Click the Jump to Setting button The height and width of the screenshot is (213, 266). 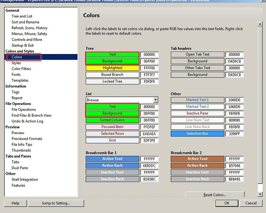[56, 203]
